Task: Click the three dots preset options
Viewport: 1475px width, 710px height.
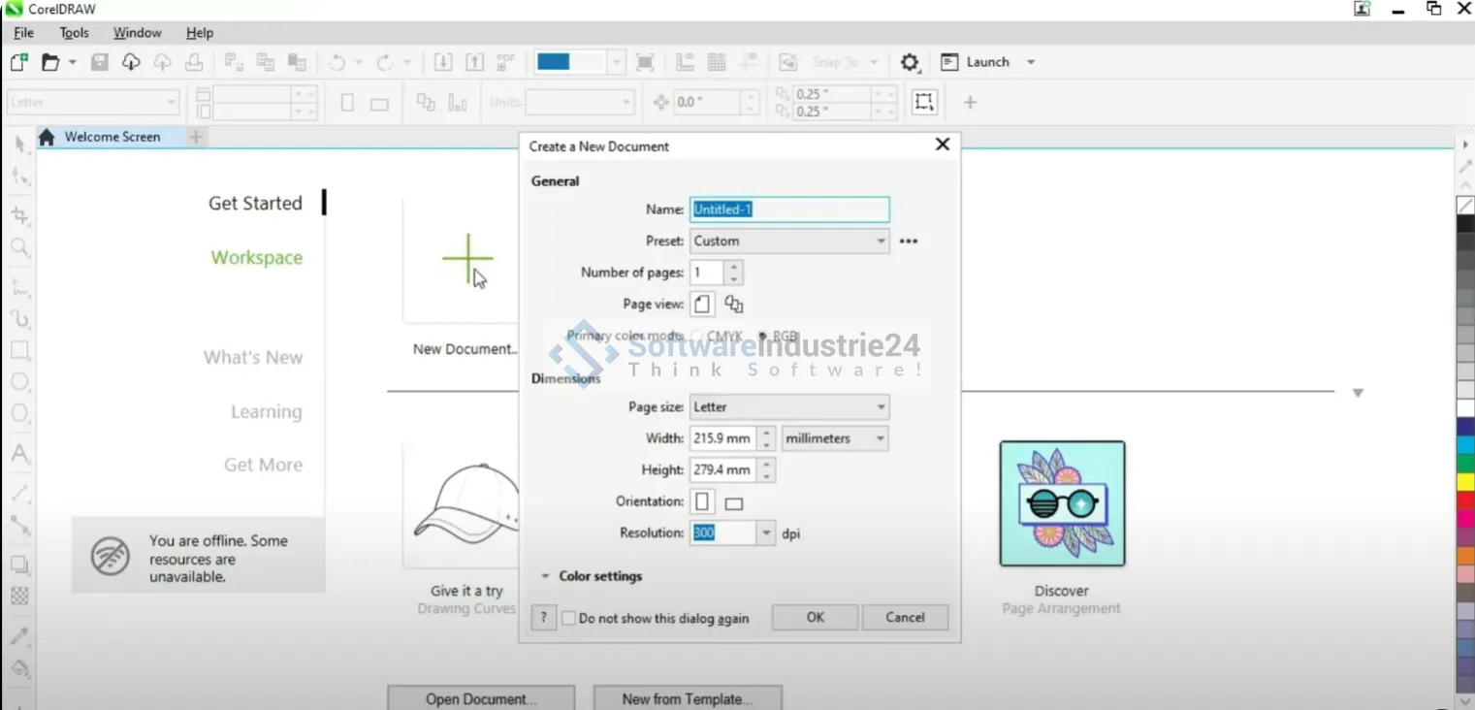Action: tap(908, 242)
